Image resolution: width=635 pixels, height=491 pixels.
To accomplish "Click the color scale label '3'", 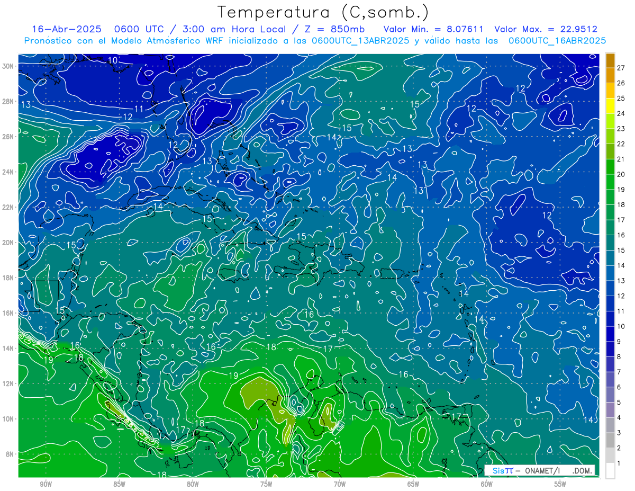I will pos(619,433).
